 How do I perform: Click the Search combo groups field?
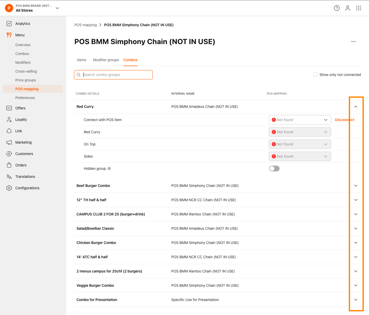coord(113,75)
